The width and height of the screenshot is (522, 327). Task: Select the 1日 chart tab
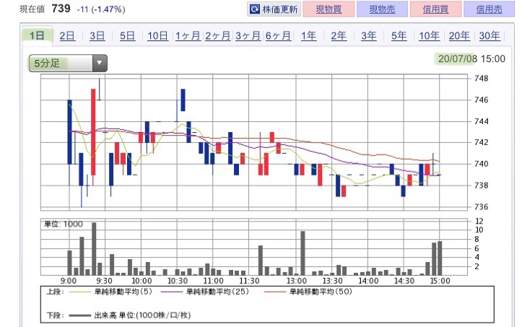coord(37,35)
